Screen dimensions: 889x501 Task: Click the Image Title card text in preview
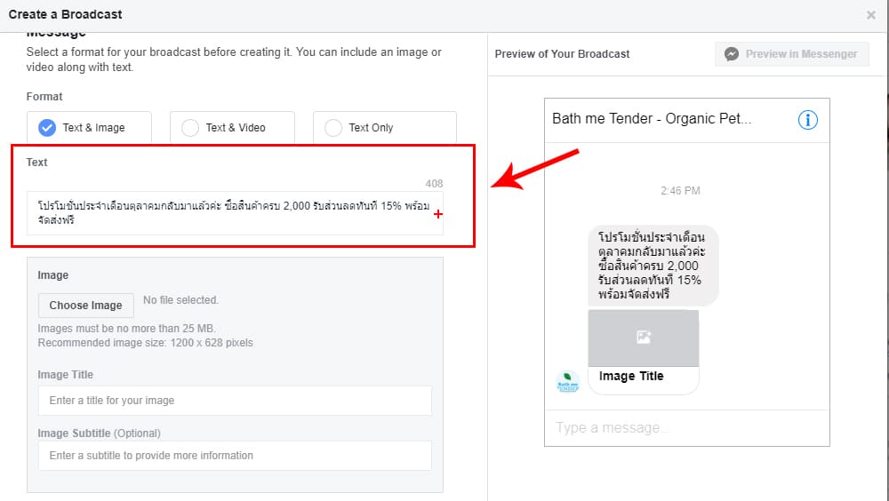pos(631,377)
